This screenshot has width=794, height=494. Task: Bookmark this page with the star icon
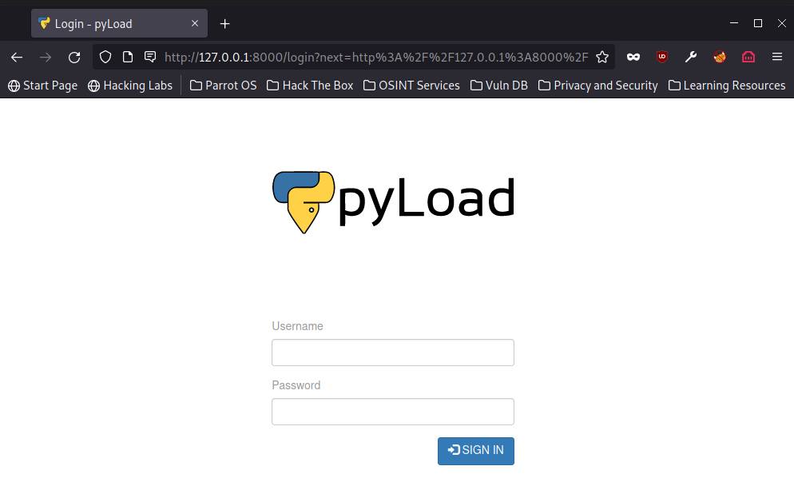pos(602,57)
